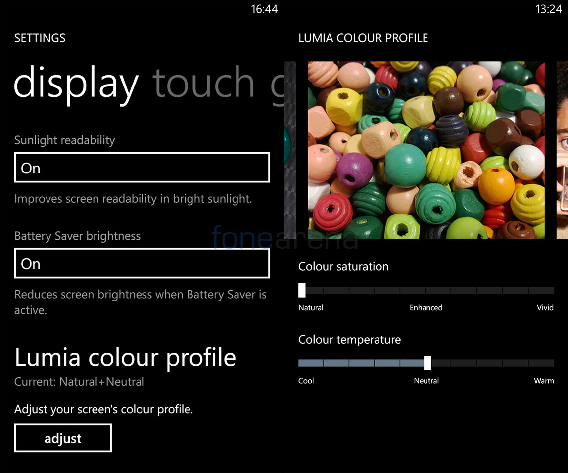The width and height of the screenshot is (568, 473).
Task: Click the 'Neutral' temperature label
Action: (x=426, y=381)
